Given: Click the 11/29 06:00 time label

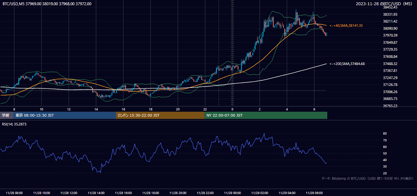Looking at the screenshot, I should pos(314,193).
